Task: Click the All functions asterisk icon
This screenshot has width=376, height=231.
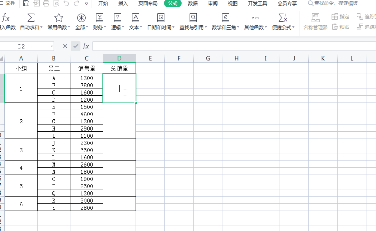Action: coord(81,18)
